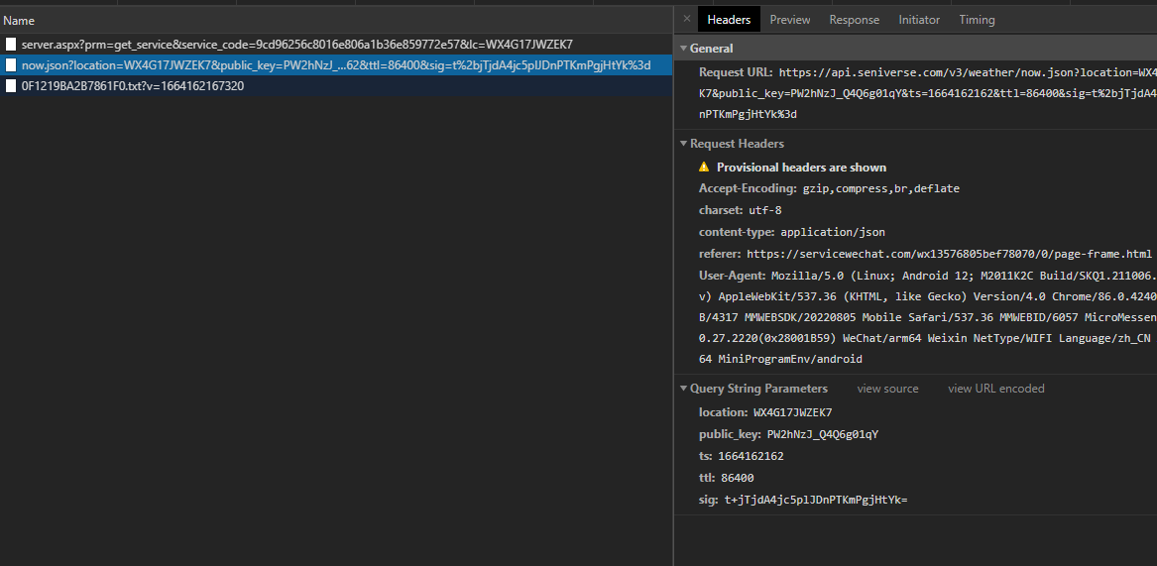Collapse the Request Headers section

pyautogui.click(x=683, y=144)
